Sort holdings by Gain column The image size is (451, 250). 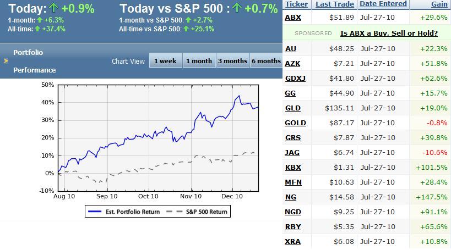point(440,4)
